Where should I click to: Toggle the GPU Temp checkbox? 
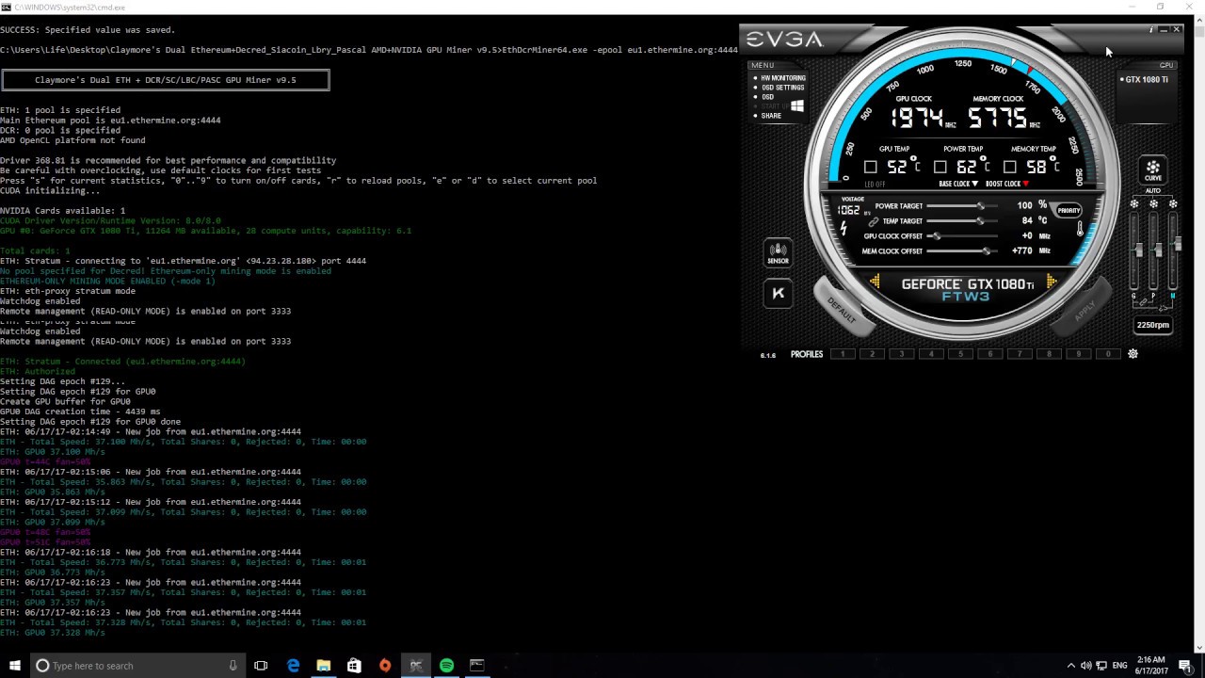click(871, 167)
